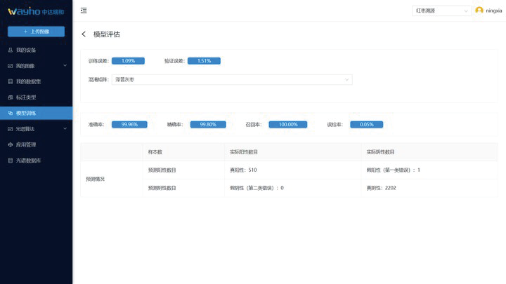
Task: Click the 标注类型 sidebar icon
Action: [x=10, y=97]
